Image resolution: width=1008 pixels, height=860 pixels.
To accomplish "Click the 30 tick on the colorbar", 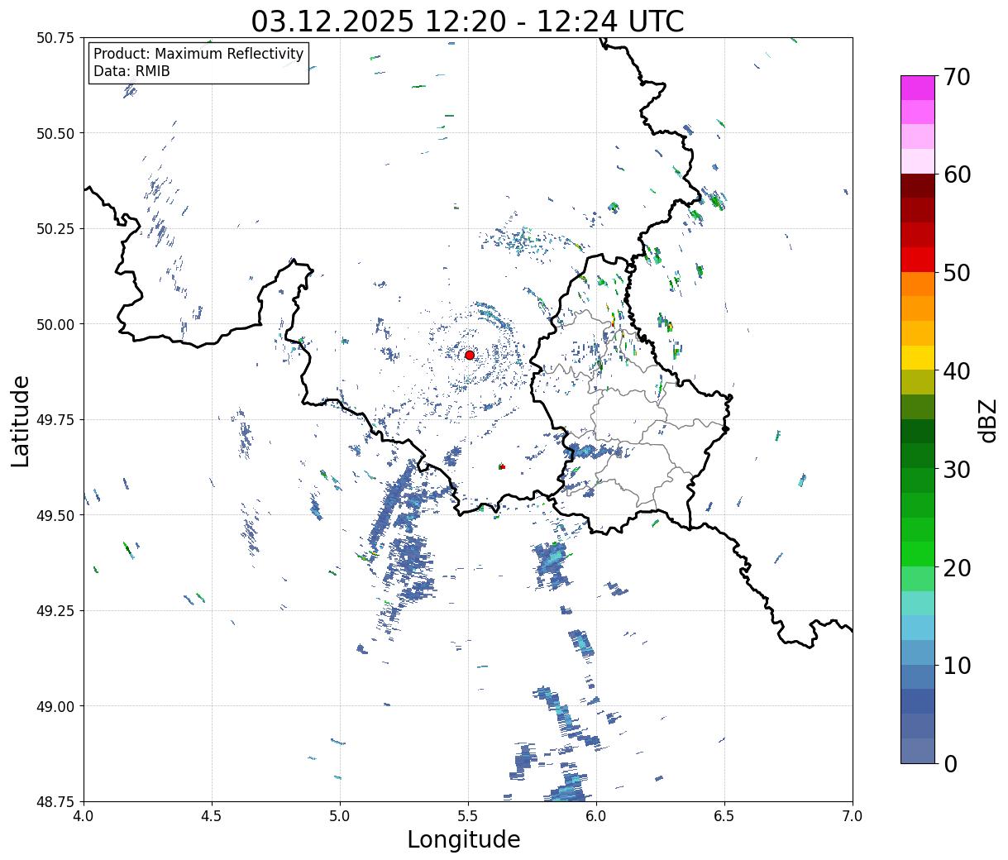I will click(x=956, y=469).
